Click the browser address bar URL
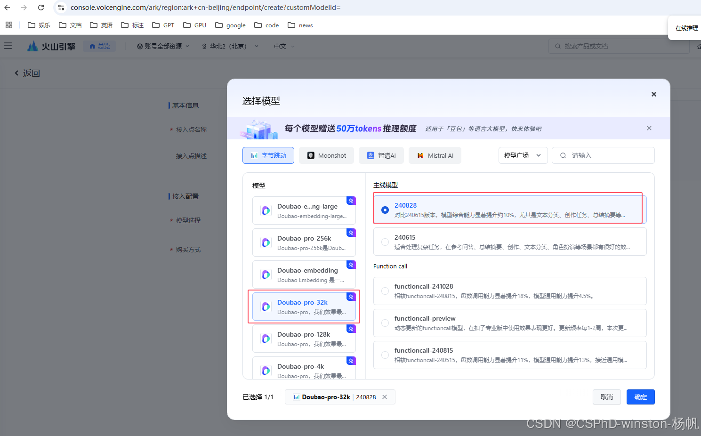 click(x=205, y=8)
